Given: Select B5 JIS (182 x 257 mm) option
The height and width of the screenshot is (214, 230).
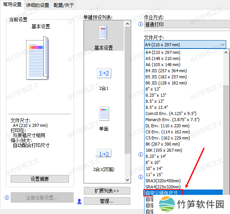Looking at the screenshot, I should (x=166, y=77).
